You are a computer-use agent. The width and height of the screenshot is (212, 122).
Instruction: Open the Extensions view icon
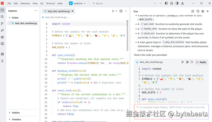pyautogui.click(x=2, y=54)
